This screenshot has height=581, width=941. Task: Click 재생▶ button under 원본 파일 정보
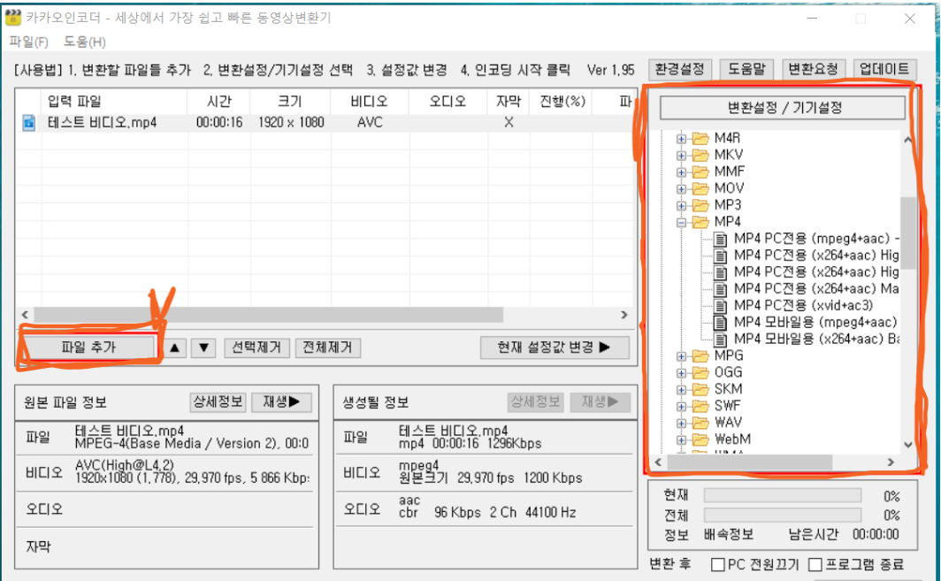tap(281, 401)
